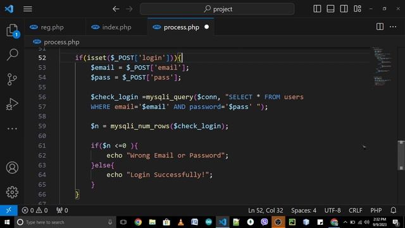Place cursor on "Wrong Email or Password" string
The width and height of the screenshot is (405, 228).
[x=176, y=155]
